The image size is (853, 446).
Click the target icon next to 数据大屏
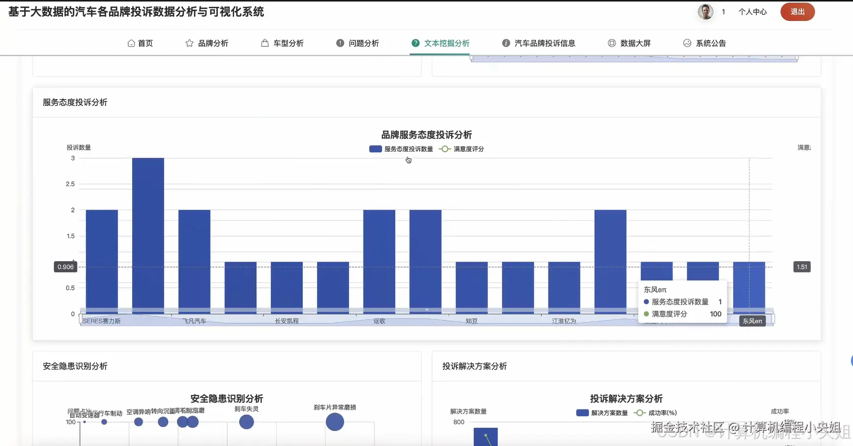[611, 43]
